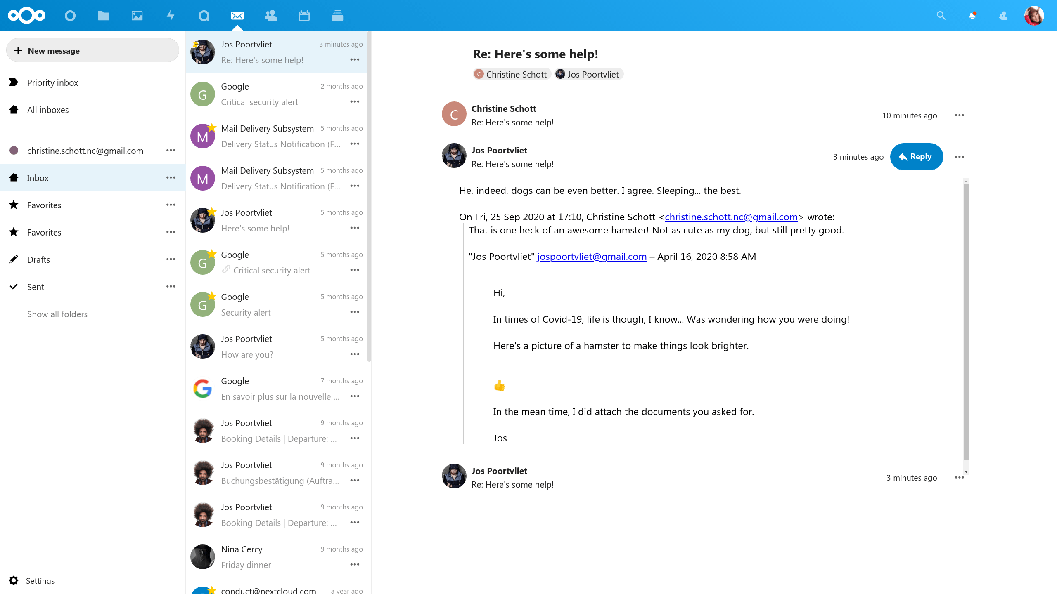Click the Reply button
The image size is (1057, 594).
tap(916, 157)
